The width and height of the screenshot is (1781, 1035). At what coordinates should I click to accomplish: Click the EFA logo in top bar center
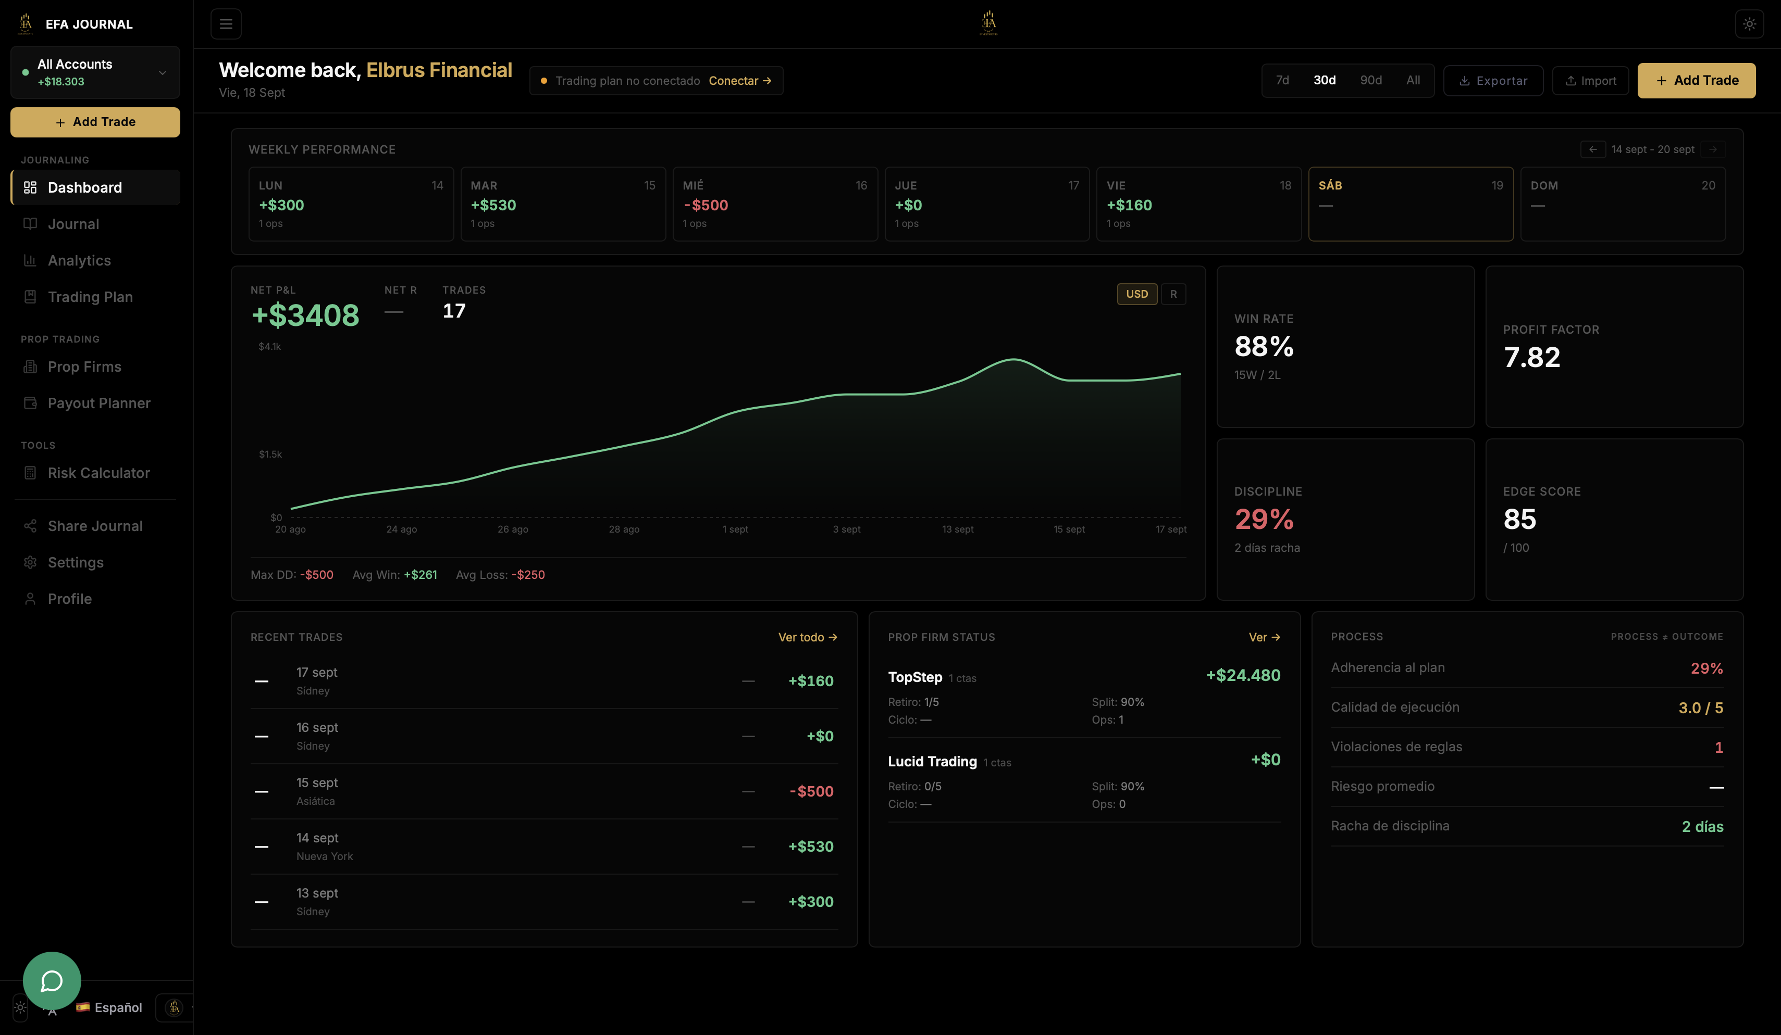click(x=989, y=23)
